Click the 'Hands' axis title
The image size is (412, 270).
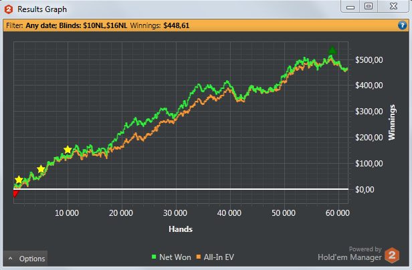[181, 229]
